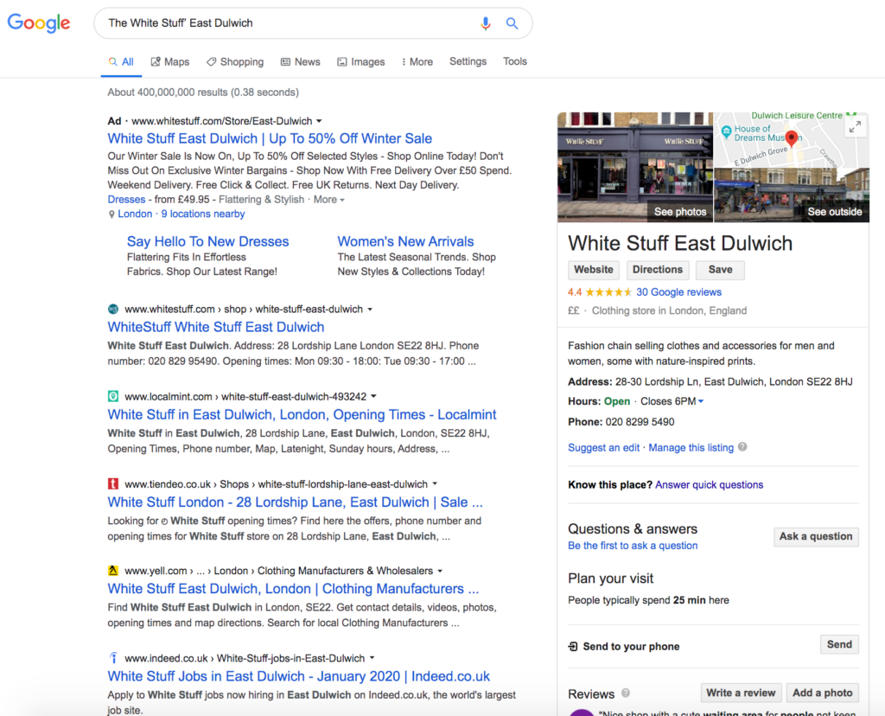Screen dimensions: 885x716
Task: Click the blue search magnifier icon
Action: click(x=512, y=23)
